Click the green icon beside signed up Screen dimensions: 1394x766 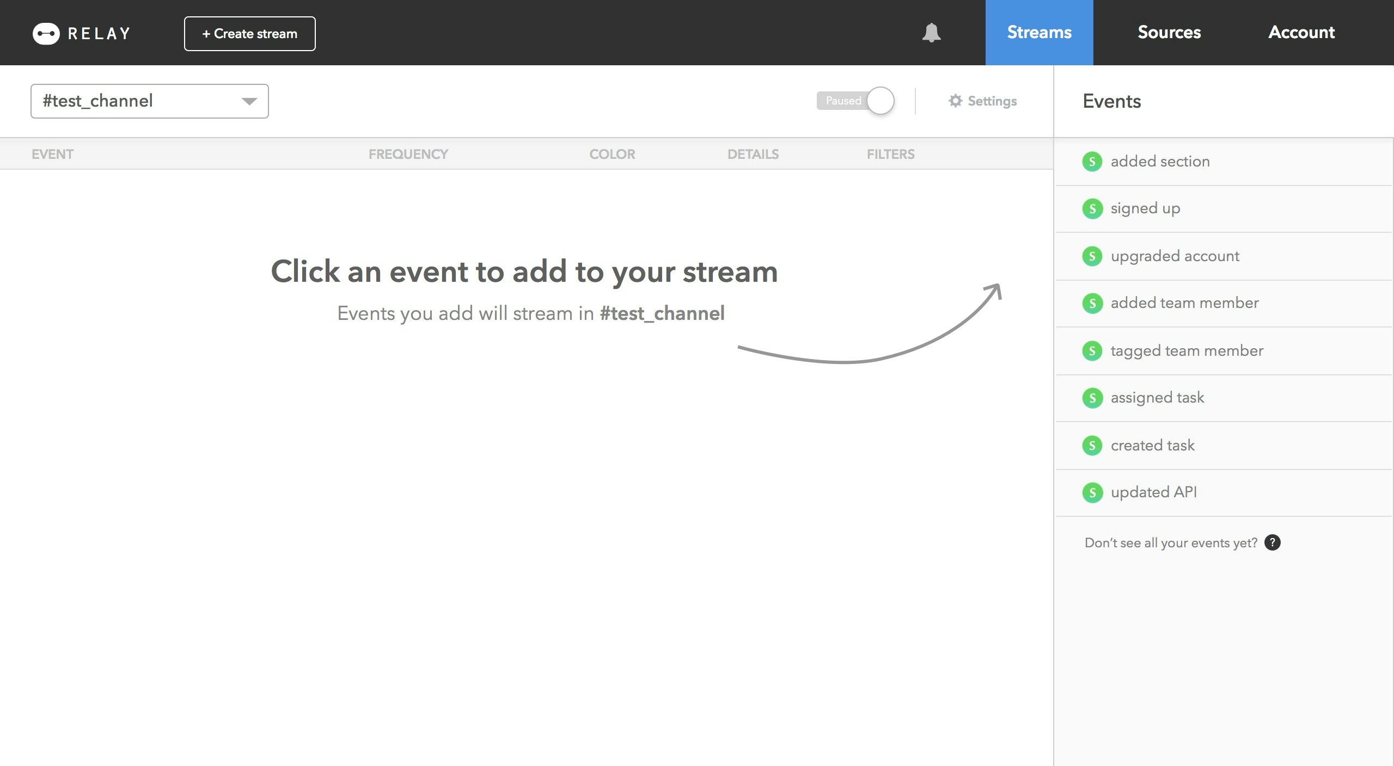pyautogui.click(x=1092, y=208)
